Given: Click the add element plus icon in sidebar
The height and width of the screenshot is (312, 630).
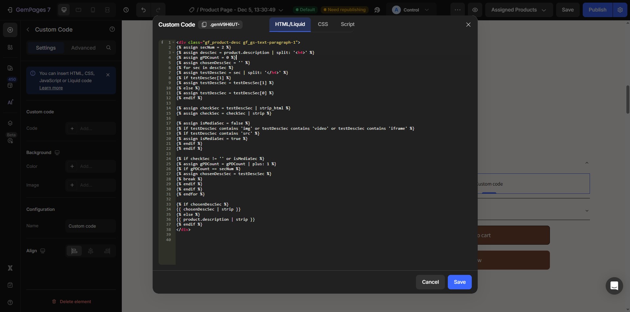Looking at the screenshot, I should (10, 30).
